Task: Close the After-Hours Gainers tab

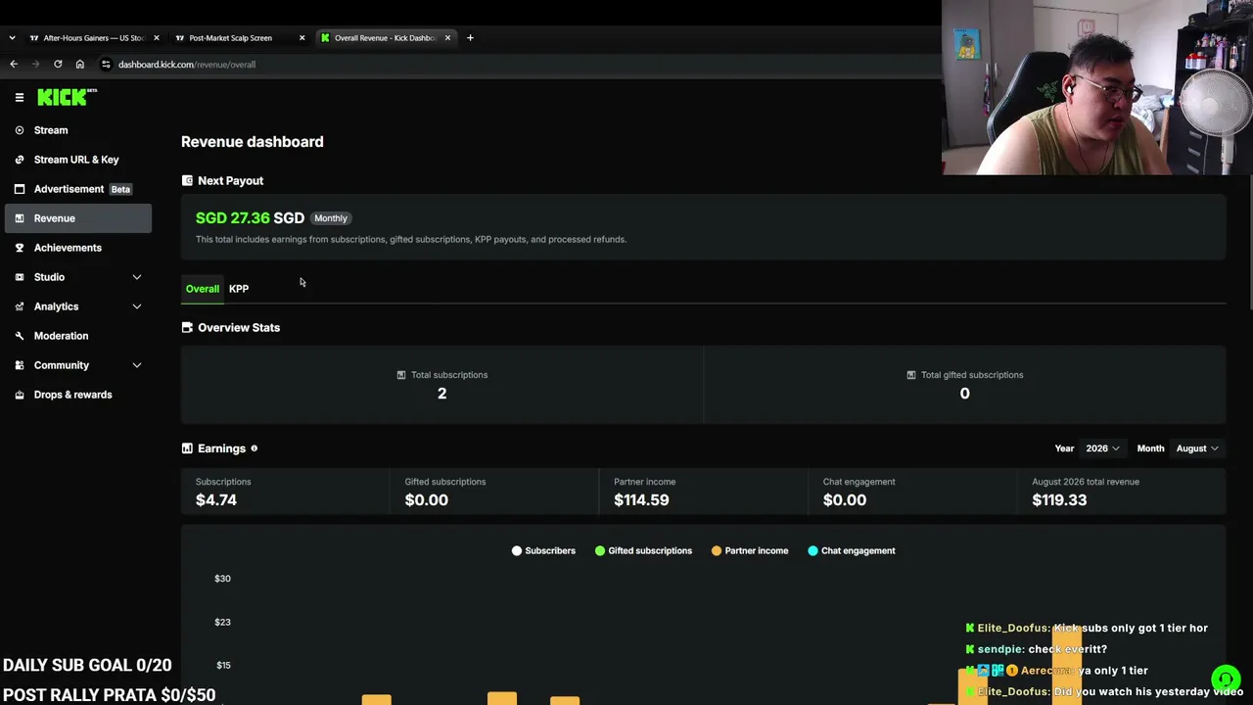Action: [x=157, y=38]
